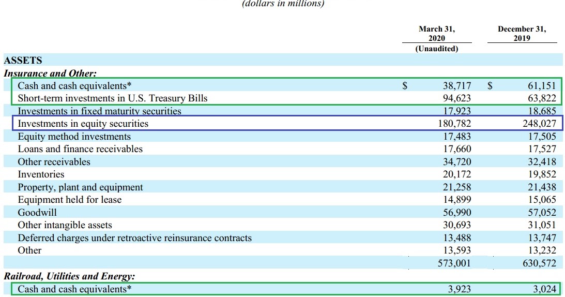
Task: Click the 'March 31, 2020' column header
Action: click(437, 34)
